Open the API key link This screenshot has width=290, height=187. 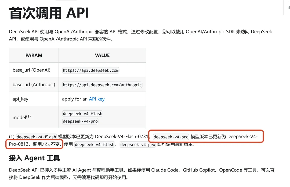[x=97, y=99]
